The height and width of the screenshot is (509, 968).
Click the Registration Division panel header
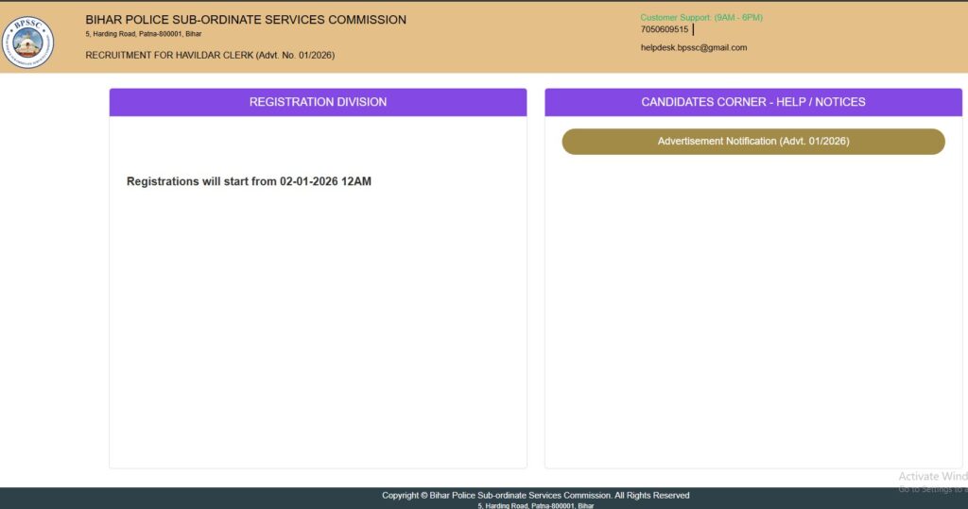point(318,102)
